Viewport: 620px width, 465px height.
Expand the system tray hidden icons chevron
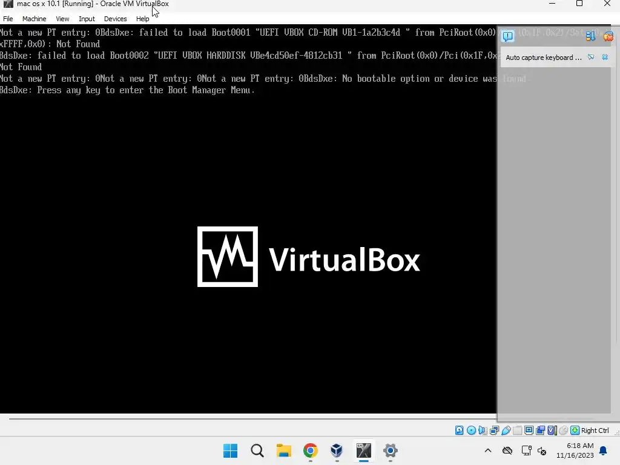pyautogui.click(x=488, y=450)
